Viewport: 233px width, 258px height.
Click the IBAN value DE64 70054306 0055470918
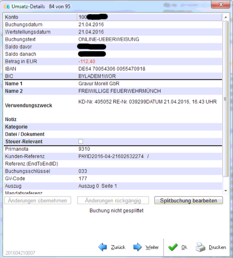[x=112, y=69]
